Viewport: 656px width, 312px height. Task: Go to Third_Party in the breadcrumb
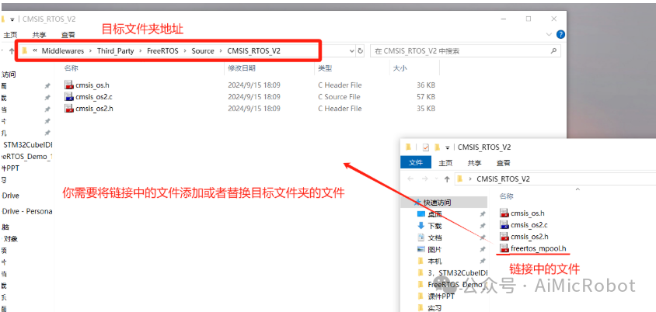tap(116, 50)
